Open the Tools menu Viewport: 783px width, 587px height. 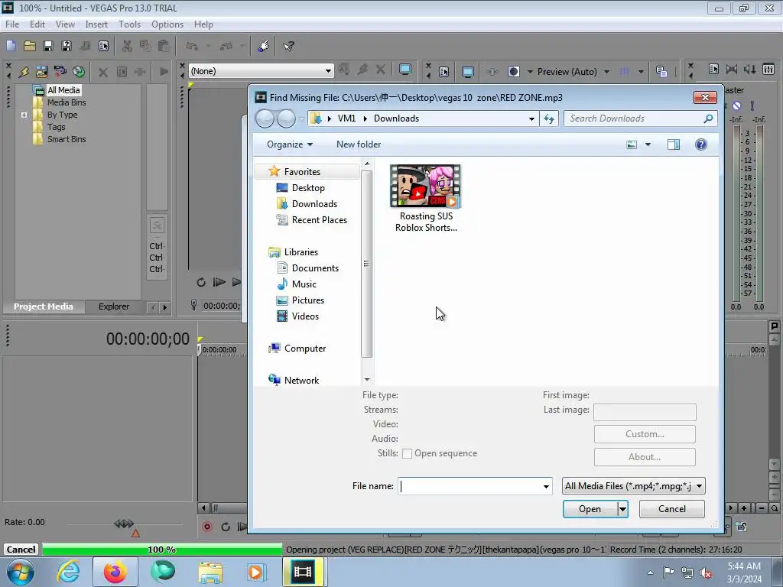coord(129,24)
